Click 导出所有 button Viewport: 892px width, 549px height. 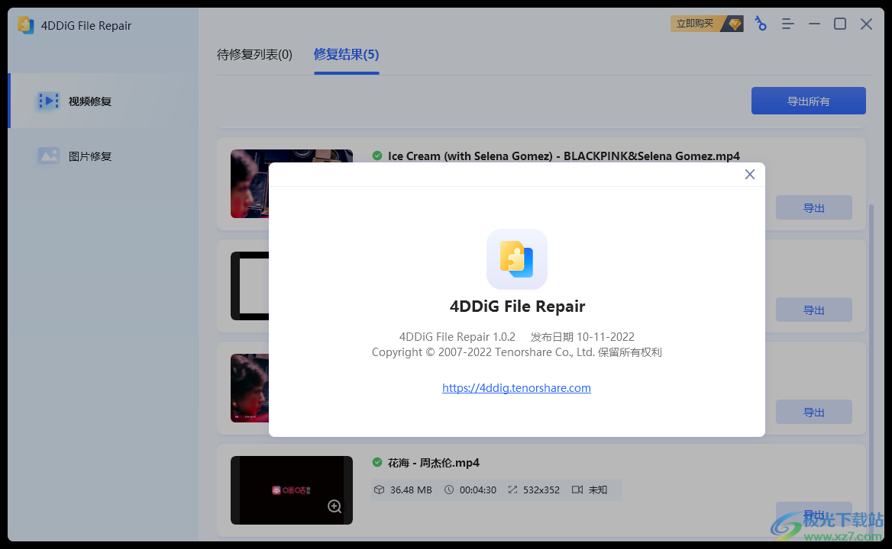[808, 101]
